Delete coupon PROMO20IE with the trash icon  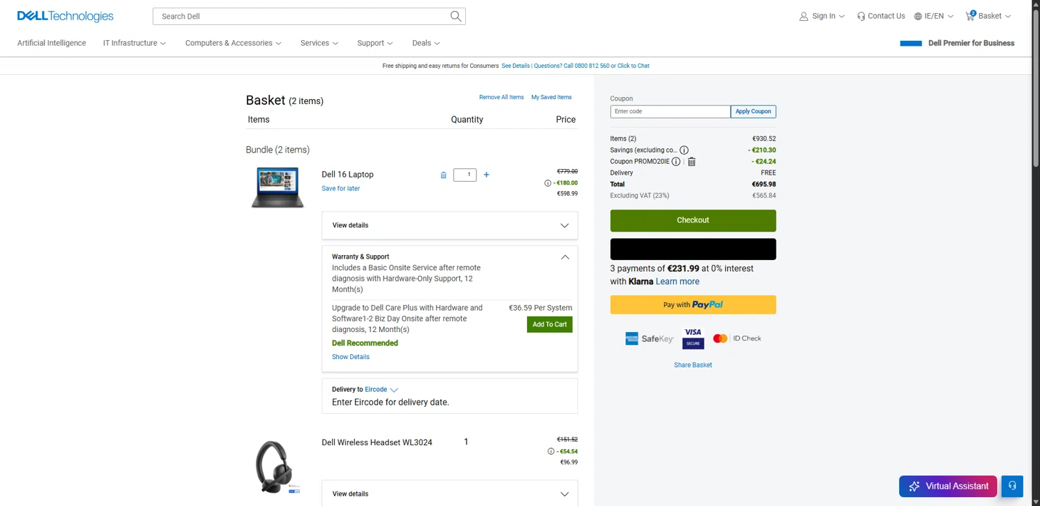click(x=691, y=162)
